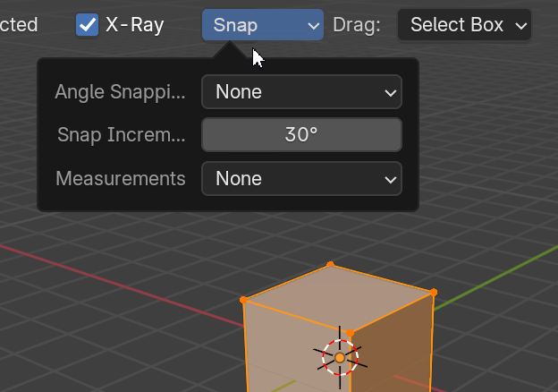Click the Snap Increment 30° field

301,135
